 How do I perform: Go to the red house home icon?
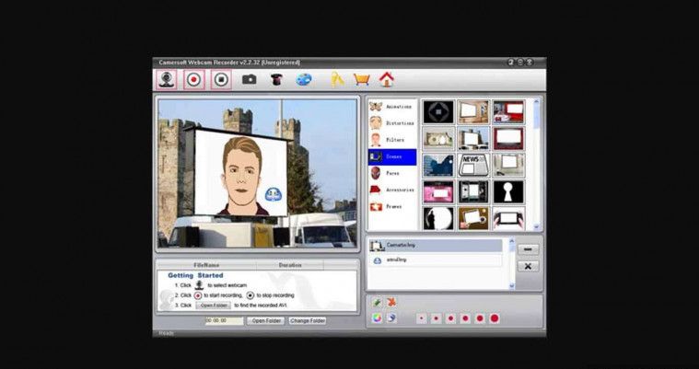click(387, 80)
